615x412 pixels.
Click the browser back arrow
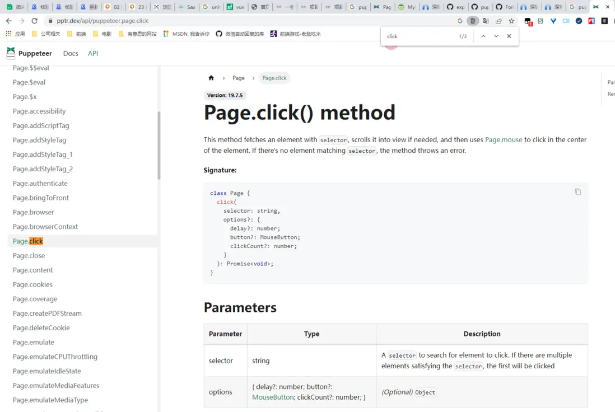click(8, 21)
